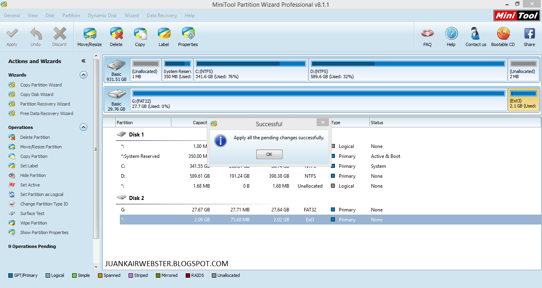Select the Disk 1 row in list

136,134
